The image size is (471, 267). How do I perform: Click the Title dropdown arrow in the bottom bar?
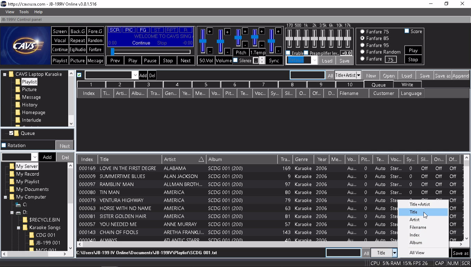(394, 253)
